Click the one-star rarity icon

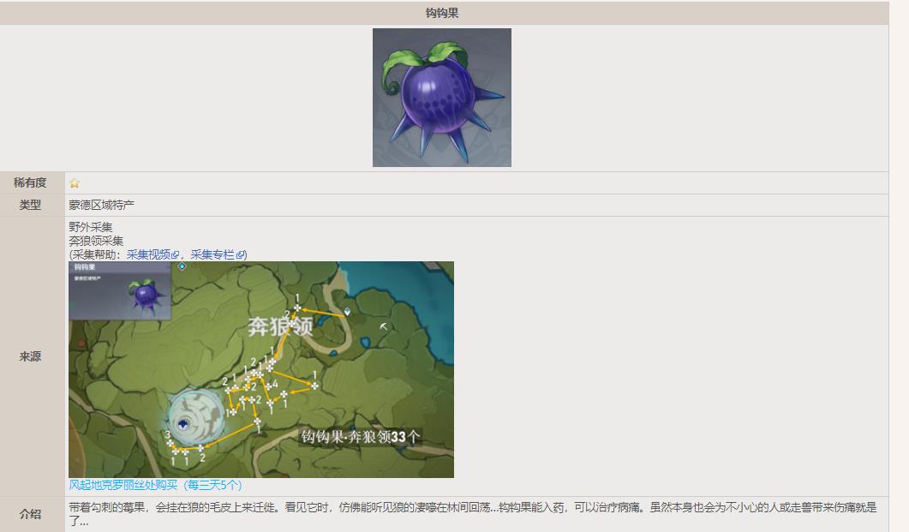pos(75,183)
